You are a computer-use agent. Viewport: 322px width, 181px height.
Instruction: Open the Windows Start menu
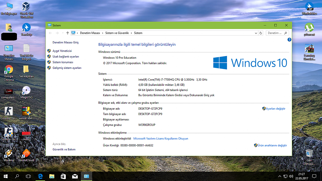point(6,176)
